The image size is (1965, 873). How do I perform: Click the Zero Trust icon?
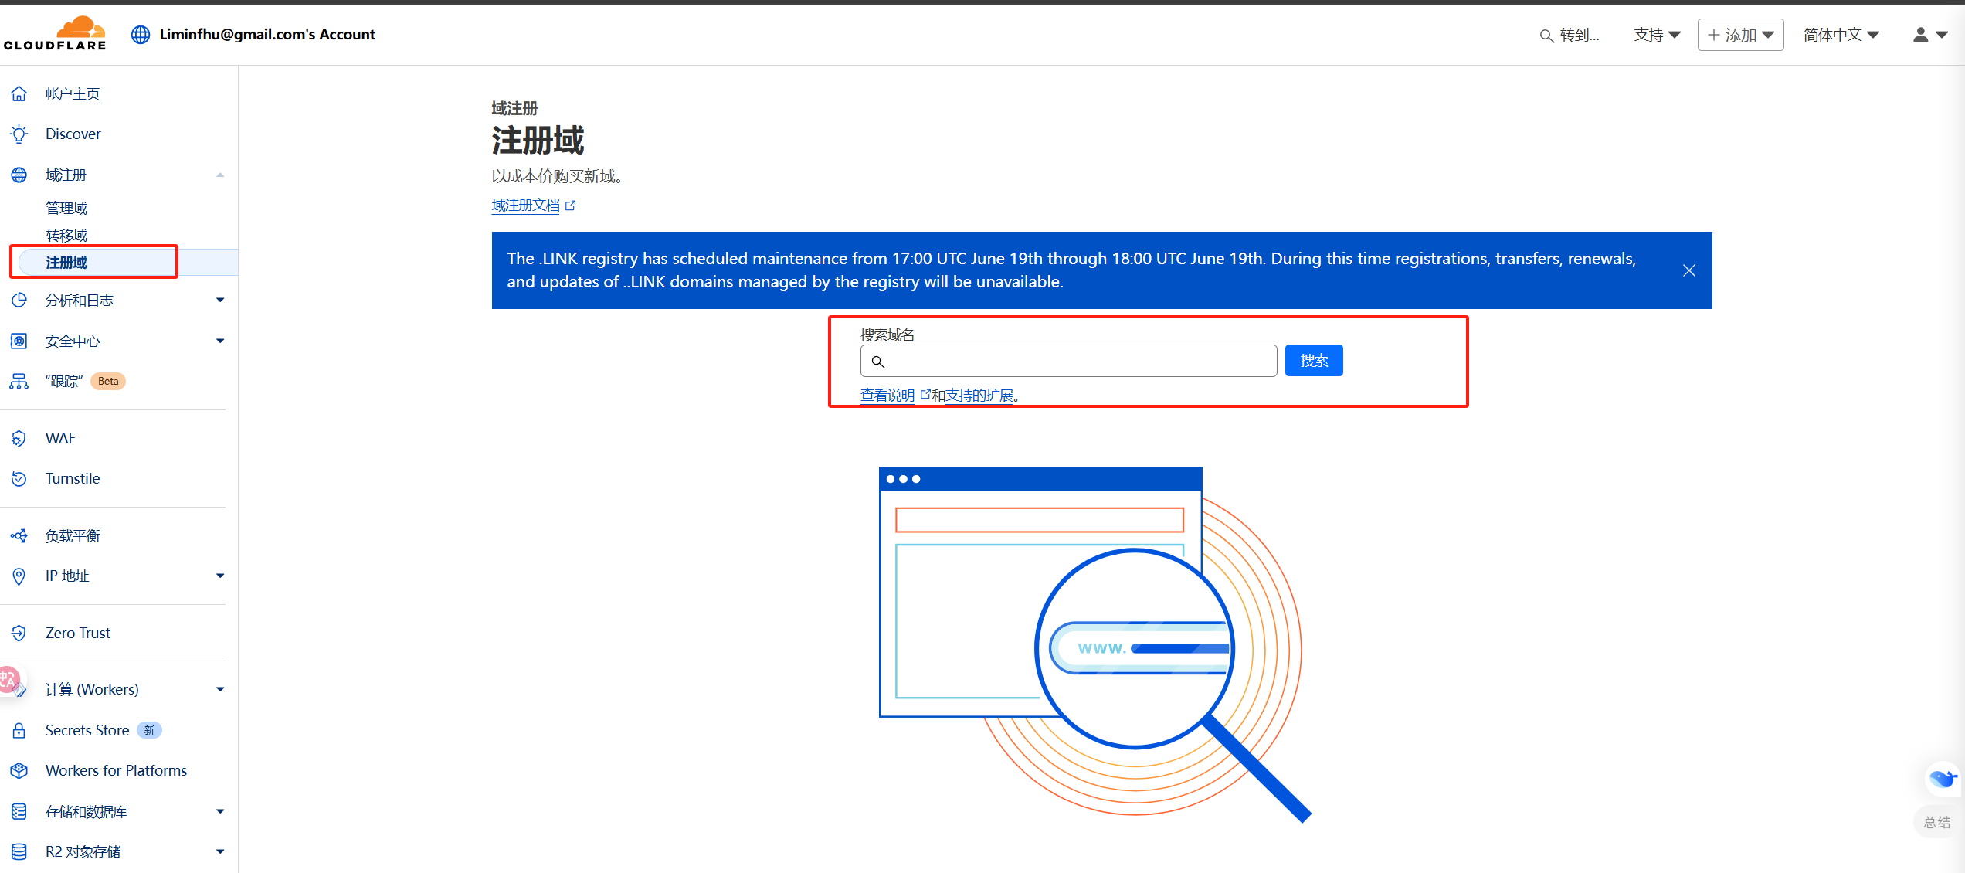[19, 634]
